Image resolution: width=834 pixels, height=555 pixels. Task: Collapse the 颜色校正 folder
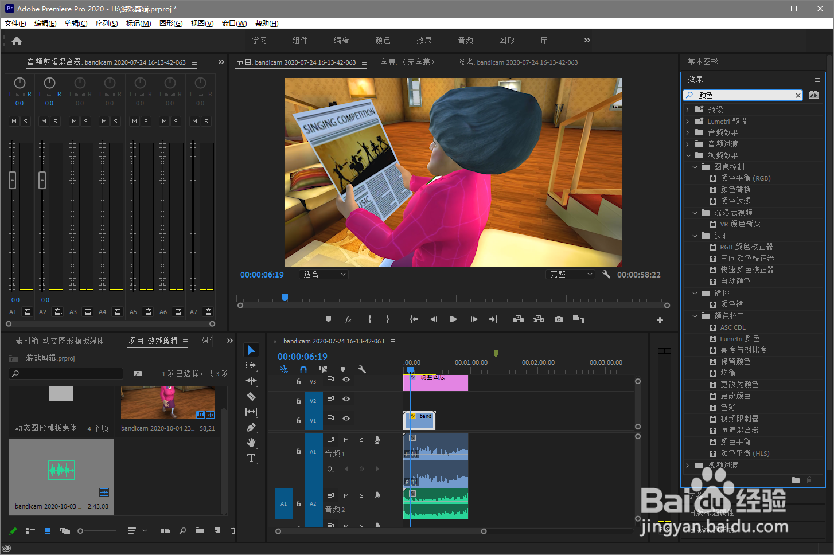click(x=695, y=316)
